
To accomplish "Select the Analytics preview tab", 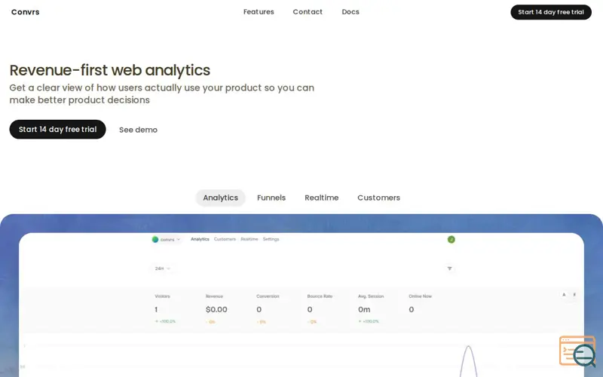I will [220, 198].
